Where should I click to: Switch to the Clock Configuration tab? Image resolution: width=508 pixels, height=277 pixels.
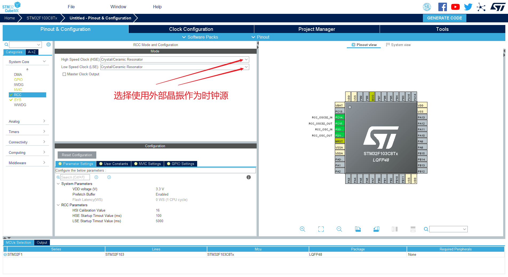[x=191, y=29]
